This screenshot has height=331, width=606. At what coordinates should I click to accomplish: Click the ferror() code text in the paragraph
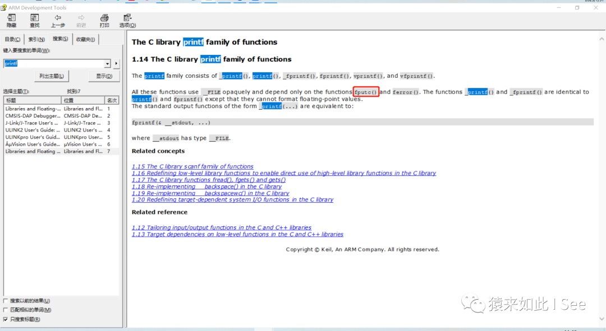coord(406,92)
